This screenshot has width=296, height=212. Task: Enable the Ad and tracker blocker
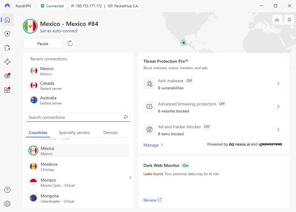pyautogui.click(x=206, y=126)
